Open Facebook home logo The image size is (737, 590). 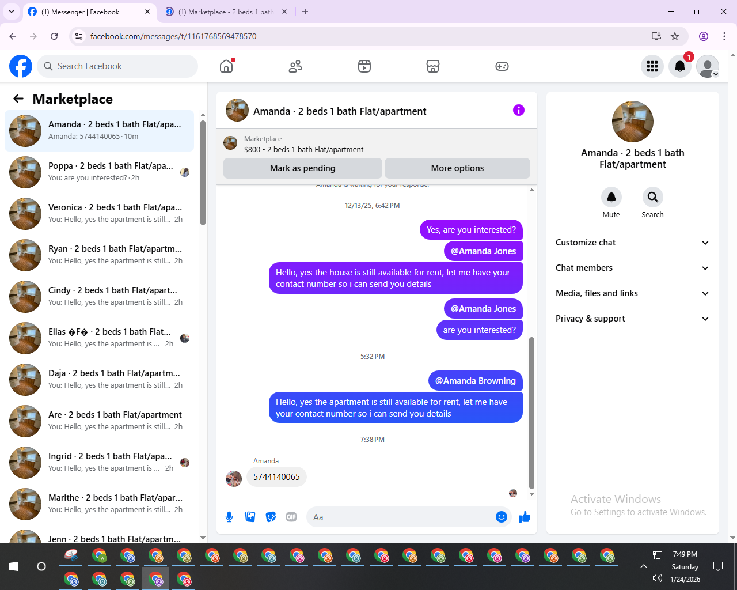(21, 66)
